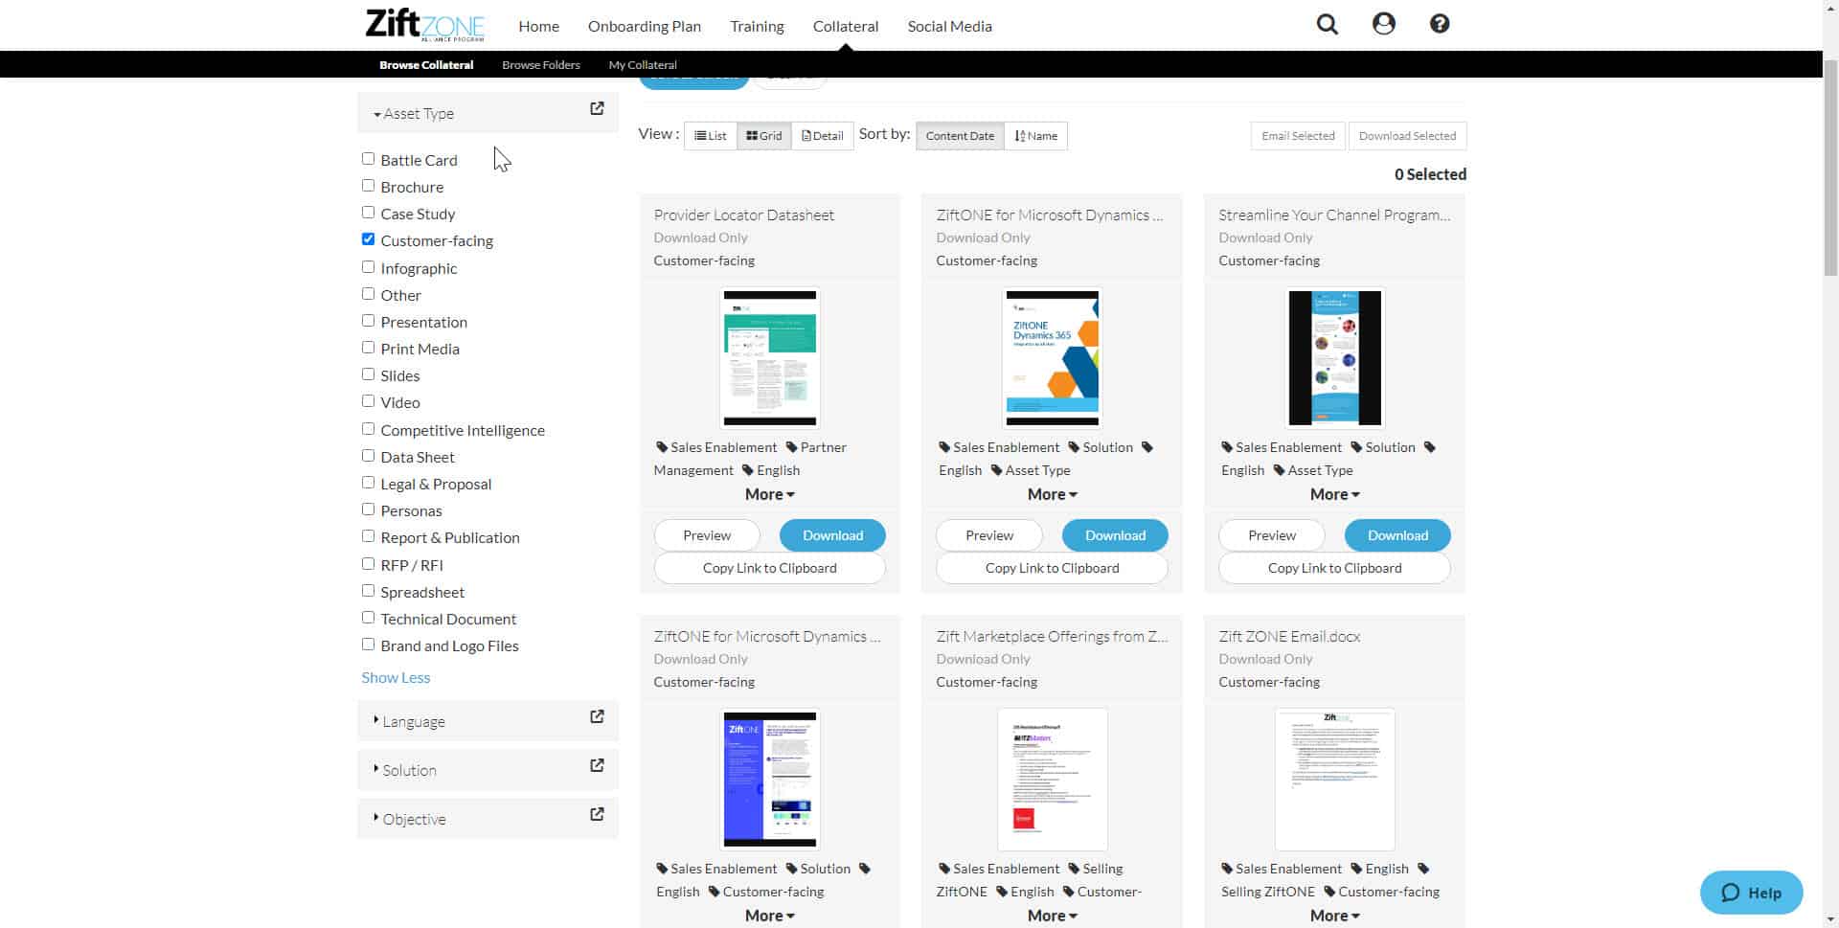Tick the Technical Document checkbox
Image resolution: width=1839 pixels, height=928 pixels.
point(368,618)
